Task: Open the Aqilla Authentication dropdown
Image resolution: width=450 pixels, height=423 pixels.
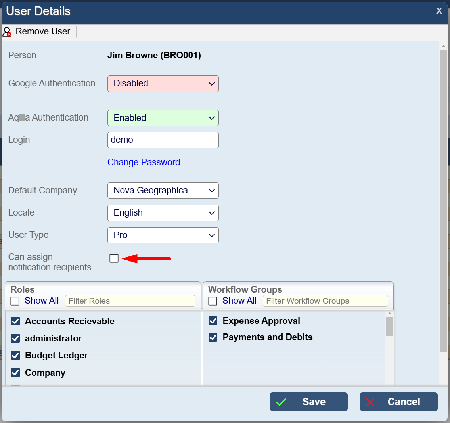Action: pos(163,118)
